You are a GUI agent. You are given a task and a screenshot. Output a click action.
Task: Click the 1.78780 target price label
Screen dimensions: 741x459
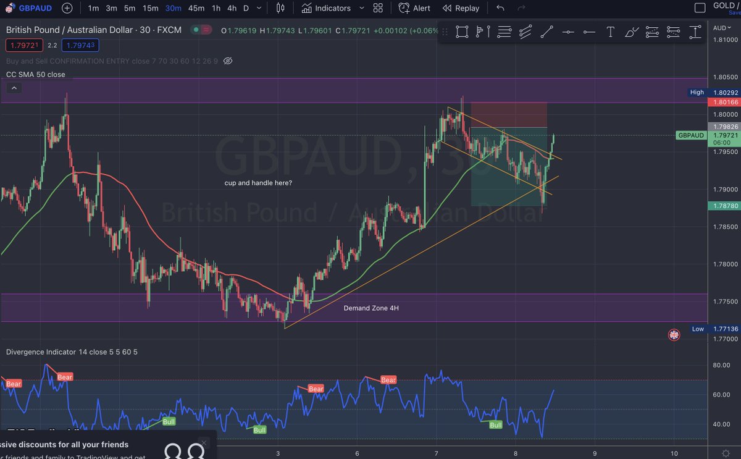726,206
